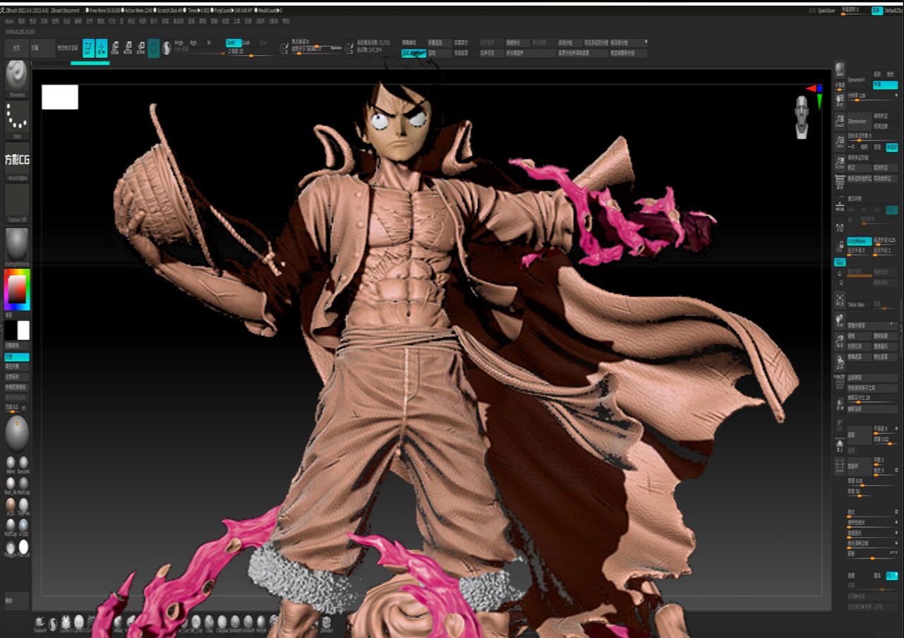Toggle the Sculptris Pro sphere icon
This screenshot has width=904, height=638.
coord(167,48)
